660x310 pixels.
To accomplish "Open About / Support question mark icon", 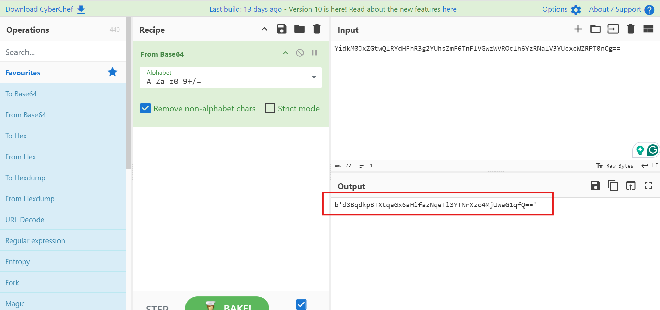I will [649, 10].
